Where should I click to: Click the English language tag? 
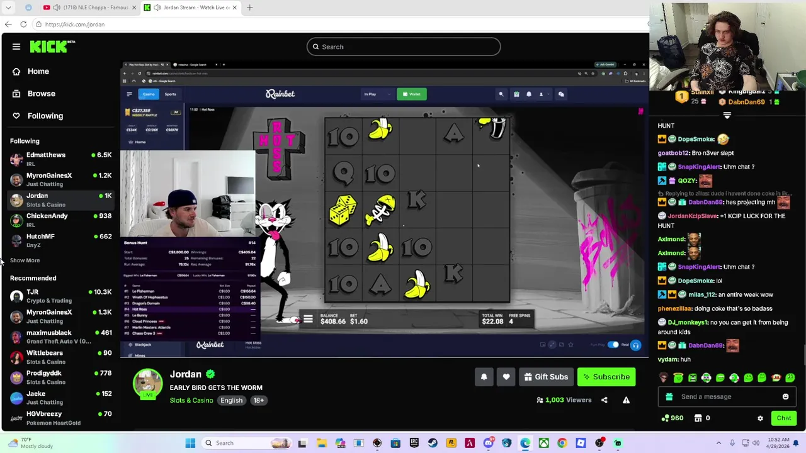231,401
